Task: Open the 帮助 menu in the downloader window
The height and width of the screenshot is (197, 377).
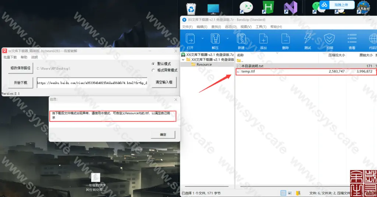Action: (24, 57)
